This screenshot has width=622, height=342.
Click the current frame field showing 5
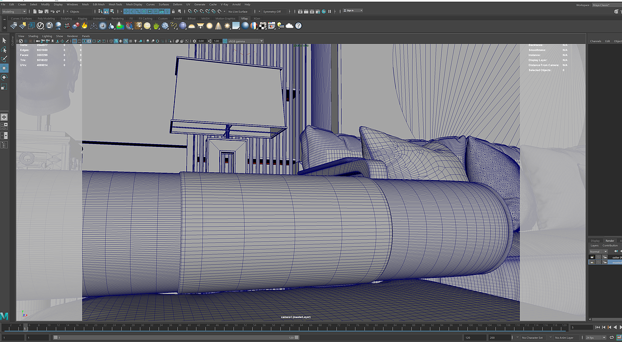click(x=582, y=327)
